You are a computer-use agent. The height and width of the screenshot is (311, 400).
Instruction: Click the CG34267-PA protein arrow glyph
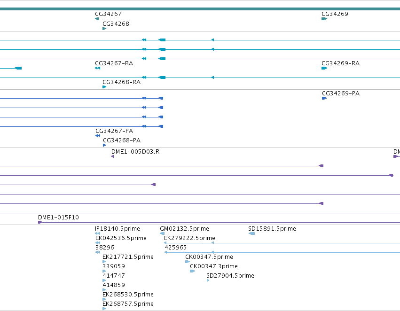click(98, 136)
